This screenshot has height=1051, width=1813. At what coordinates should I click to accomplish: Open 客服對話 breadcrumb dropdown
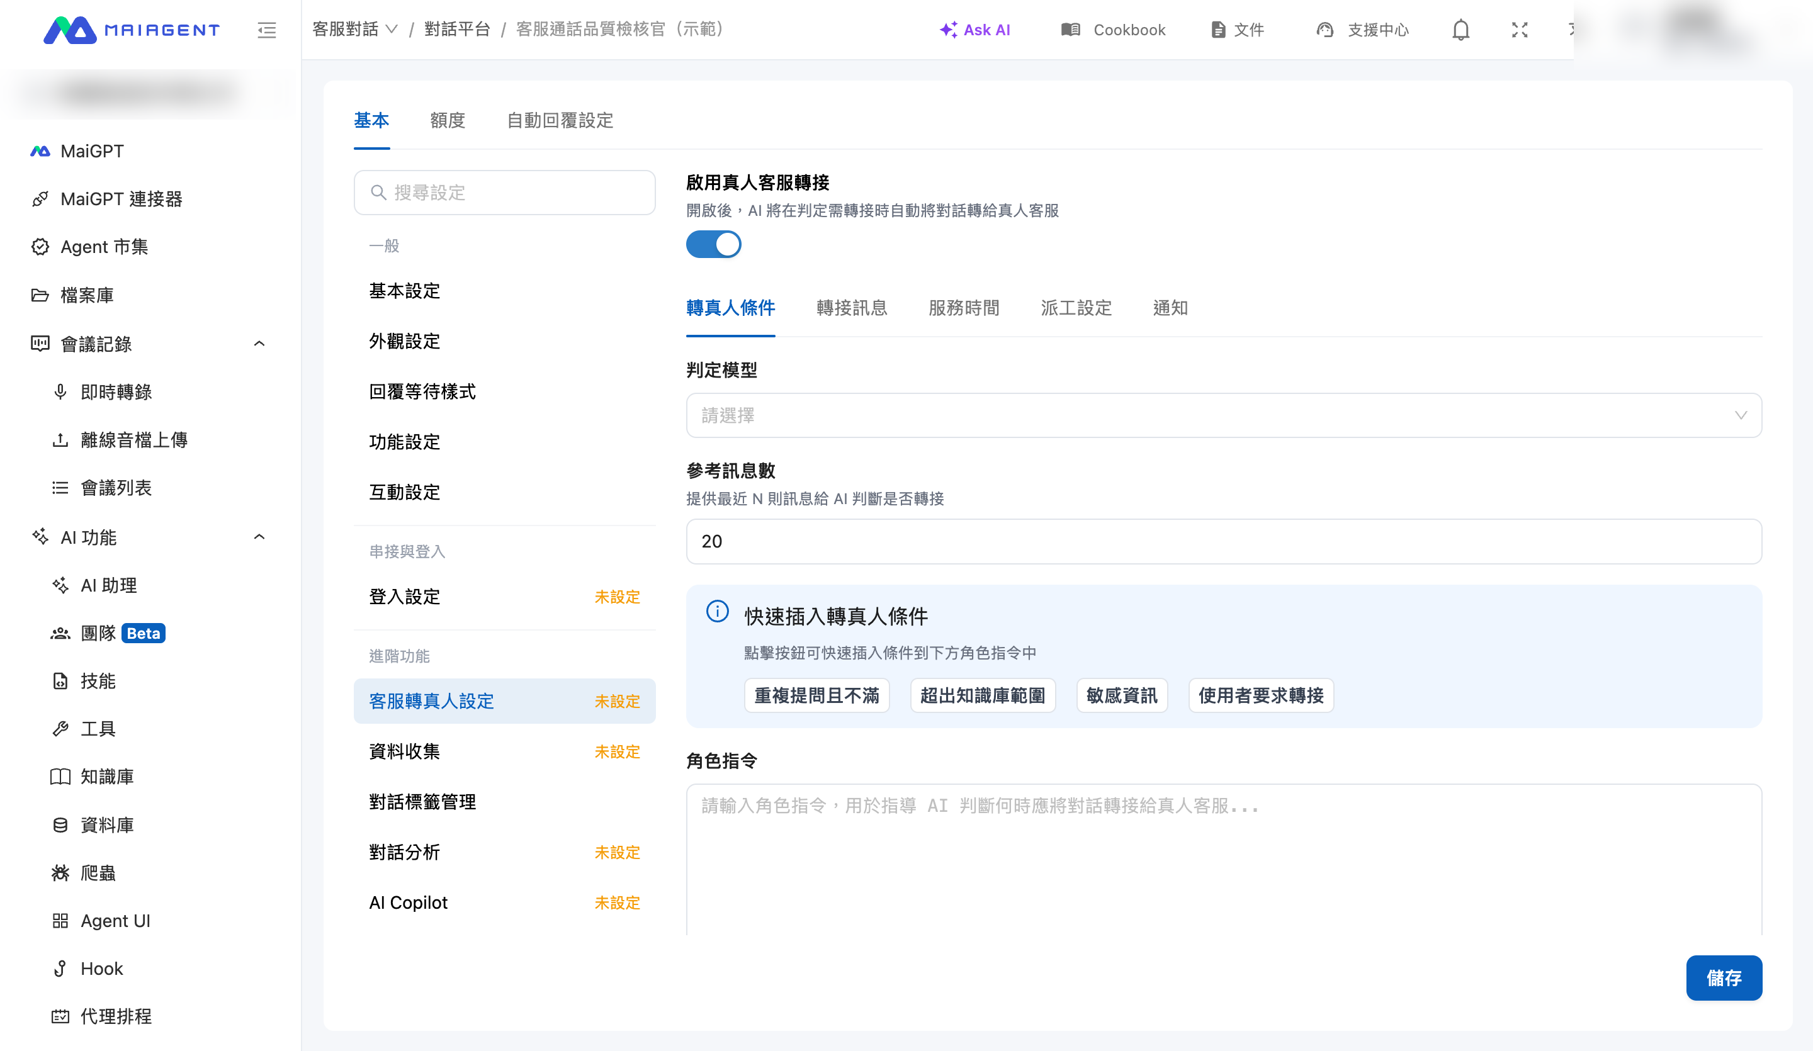coord(354,29)
